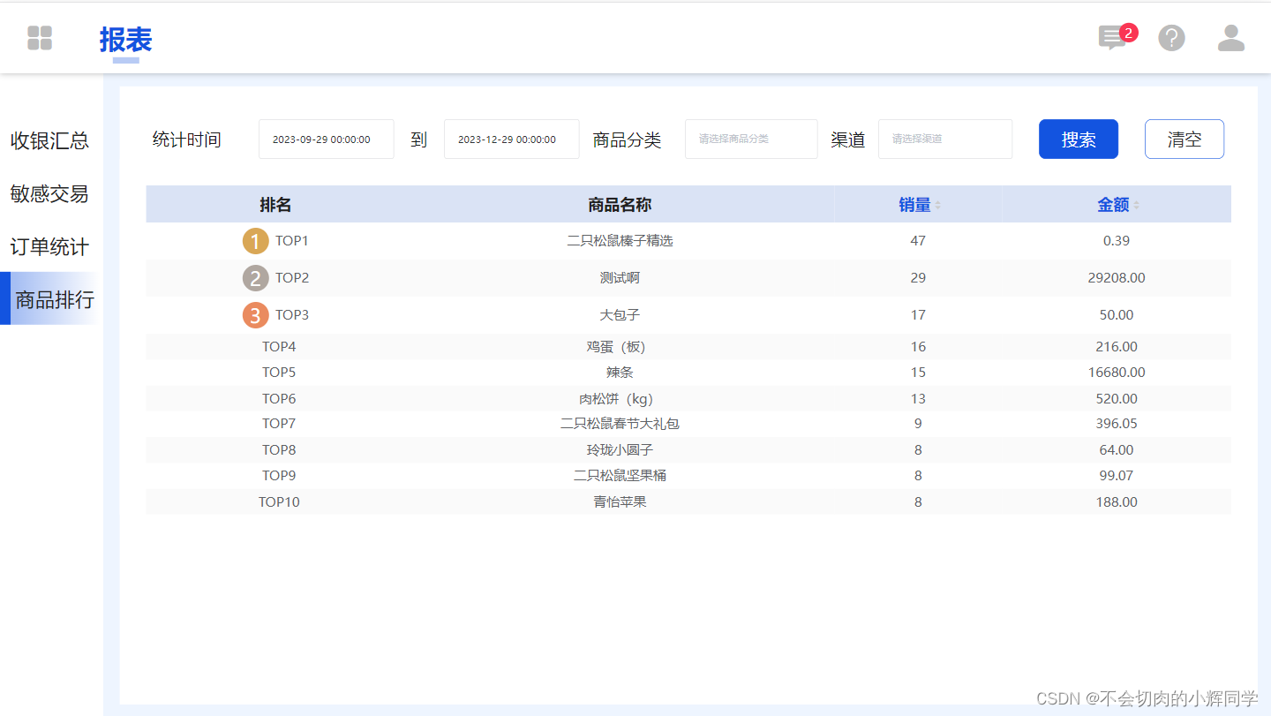Click amount value 16680.00
This screenshot has width=1271, height=716.
point(1117,373)
